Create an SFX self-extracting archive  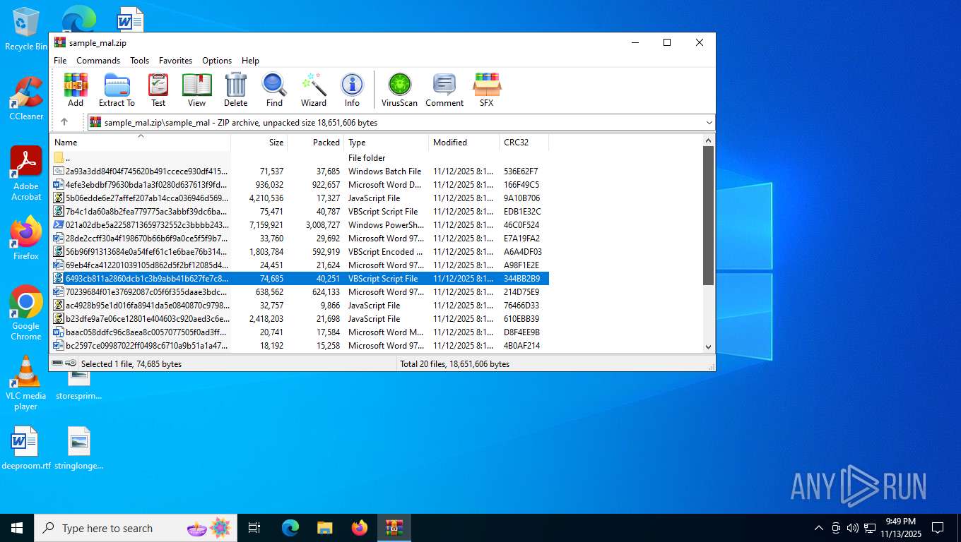click(x=487, y=90)
